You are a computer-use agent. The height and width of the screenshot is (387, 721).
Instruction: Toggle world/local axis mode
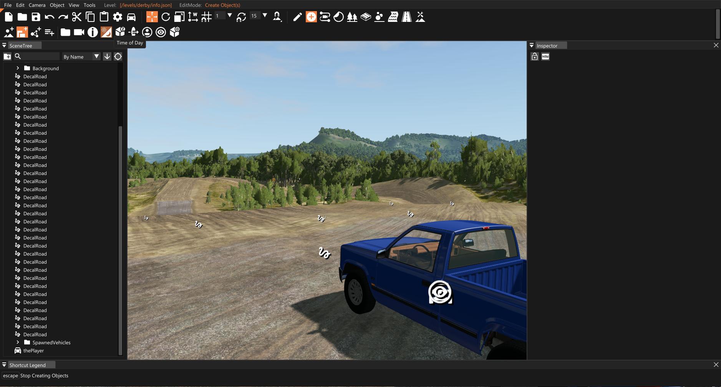click(x=193, y=17)
